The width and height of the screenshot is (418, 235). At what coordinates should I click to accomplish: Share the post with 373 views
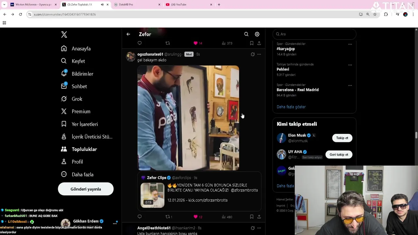[x=259, y=43]
